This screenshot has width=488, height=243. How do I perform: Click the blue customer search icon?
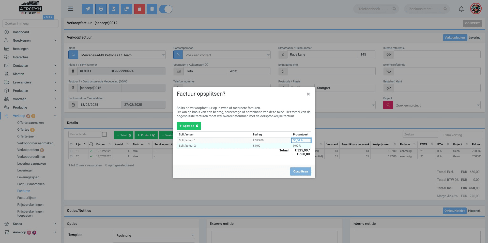(73, 55)
